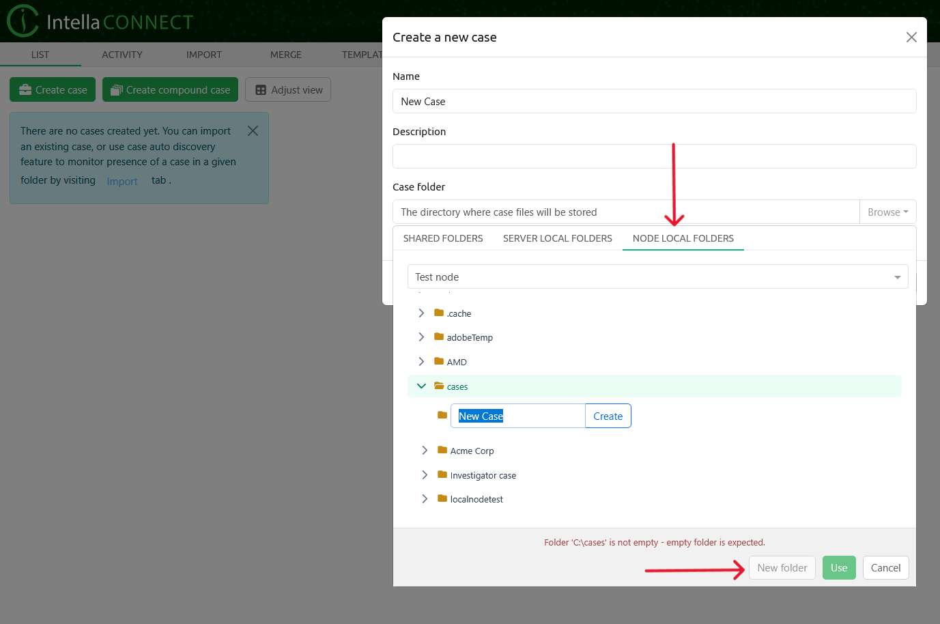Click the briefcase icon on Create case
Viewport: 940px width, 624px height.
point(25,90)
